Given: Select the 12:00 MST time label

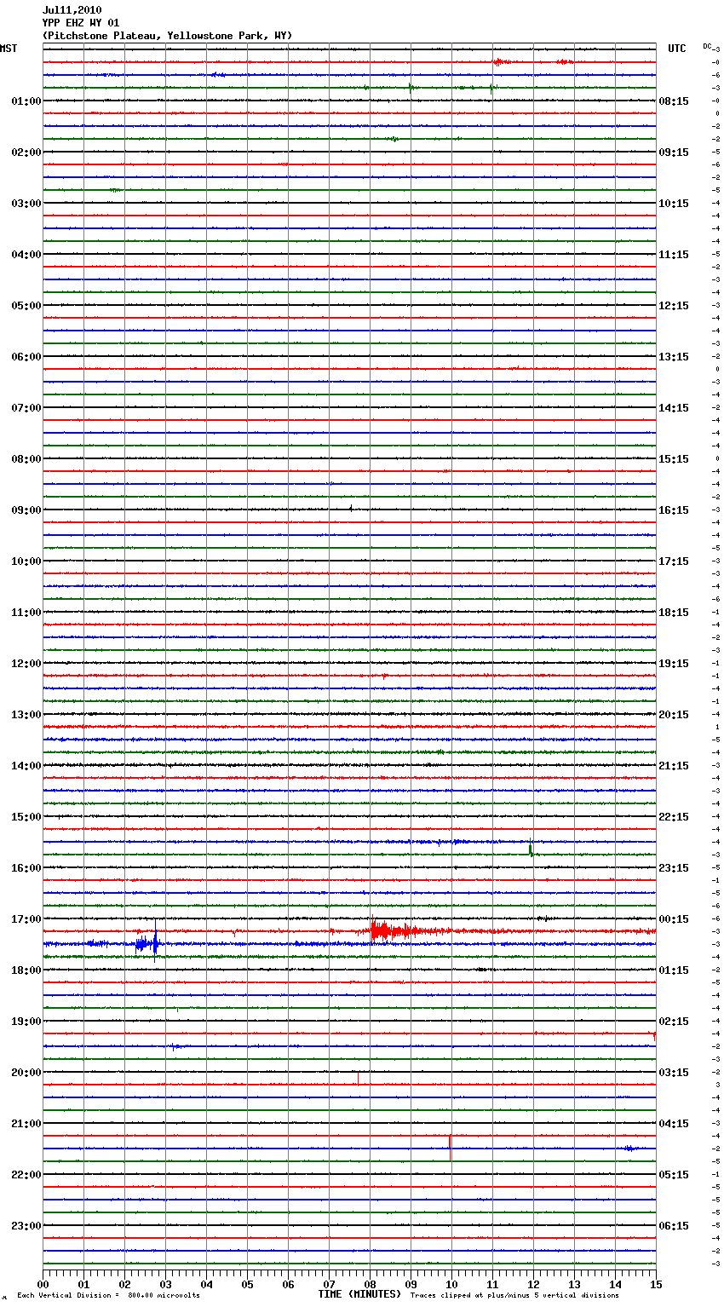Looking at the screenshot, I should (x=26, y=664).
